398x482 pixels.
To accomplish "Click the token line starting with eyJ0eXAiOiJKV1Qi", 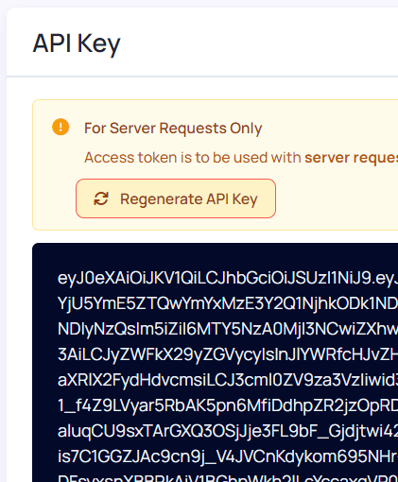I will pos(228,279).
